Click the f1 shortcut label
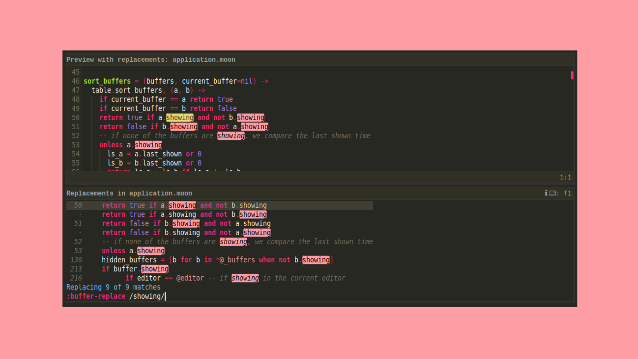The image size is (638, 359). (x=567, y=193)
